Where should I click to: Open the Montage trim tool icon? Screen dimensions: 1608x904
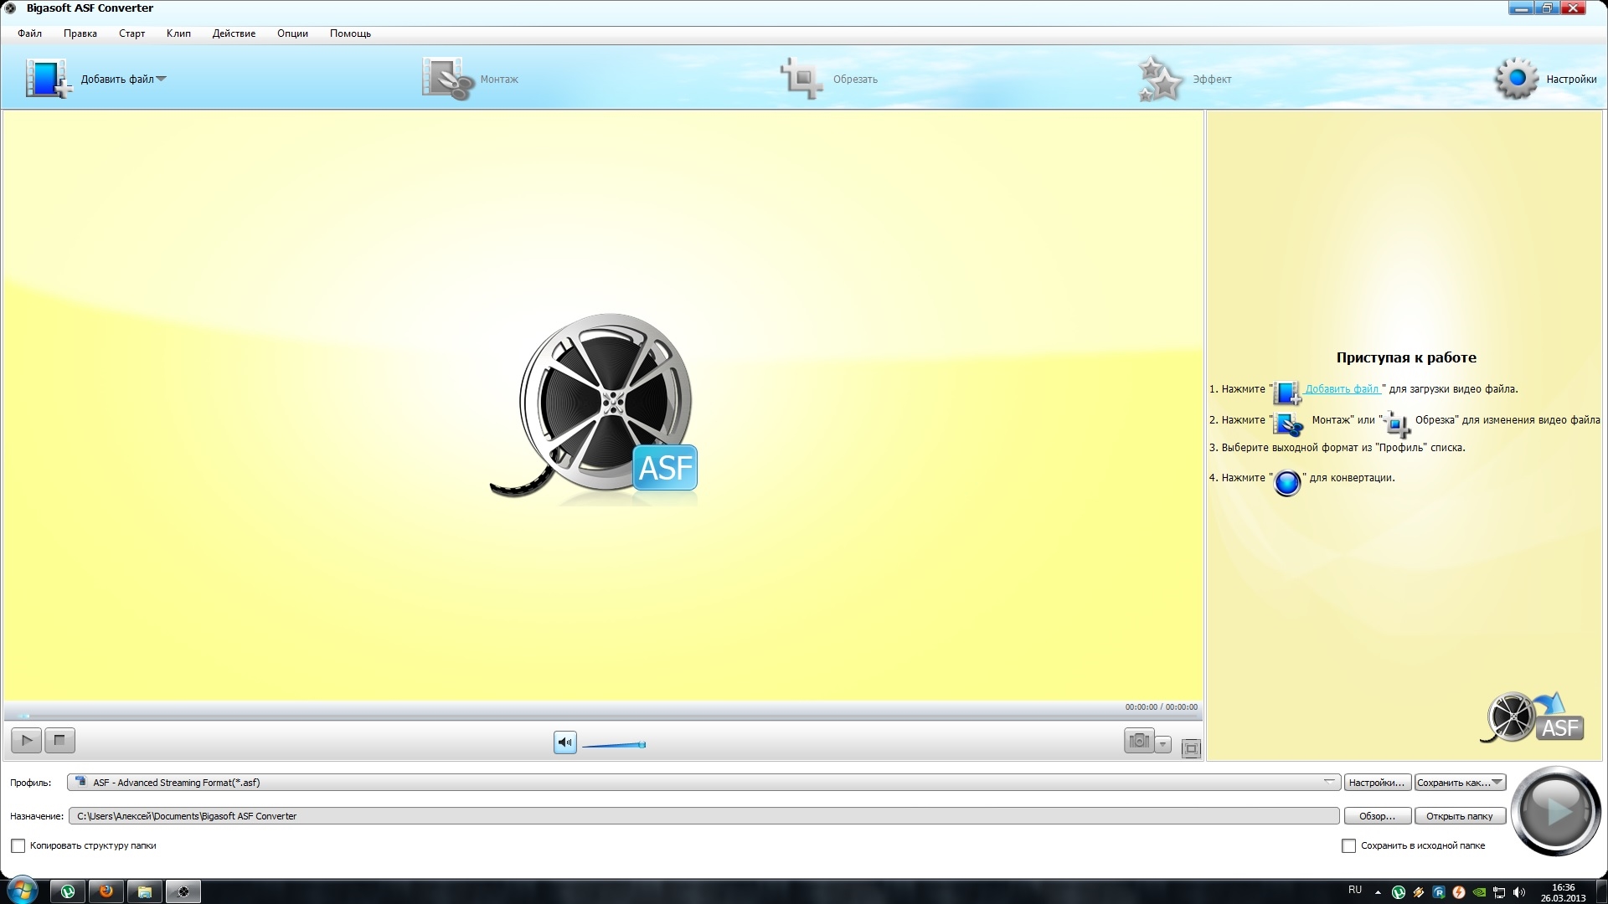point(447,79)
